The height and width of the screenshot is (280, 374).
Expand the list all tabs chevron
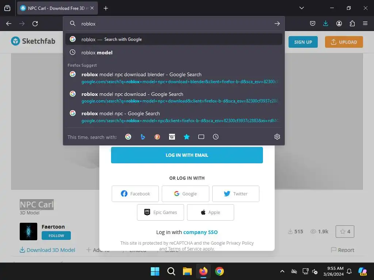click(x=301, y=8)
